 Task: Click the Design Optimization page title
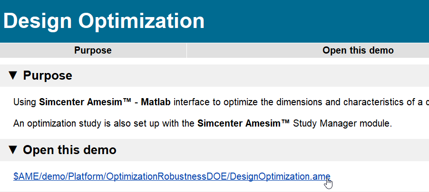point(104,21)
